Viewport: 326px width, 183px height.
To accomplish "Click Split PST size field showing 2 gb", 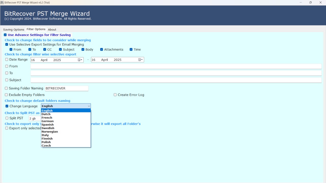I will tap(35, 118).
